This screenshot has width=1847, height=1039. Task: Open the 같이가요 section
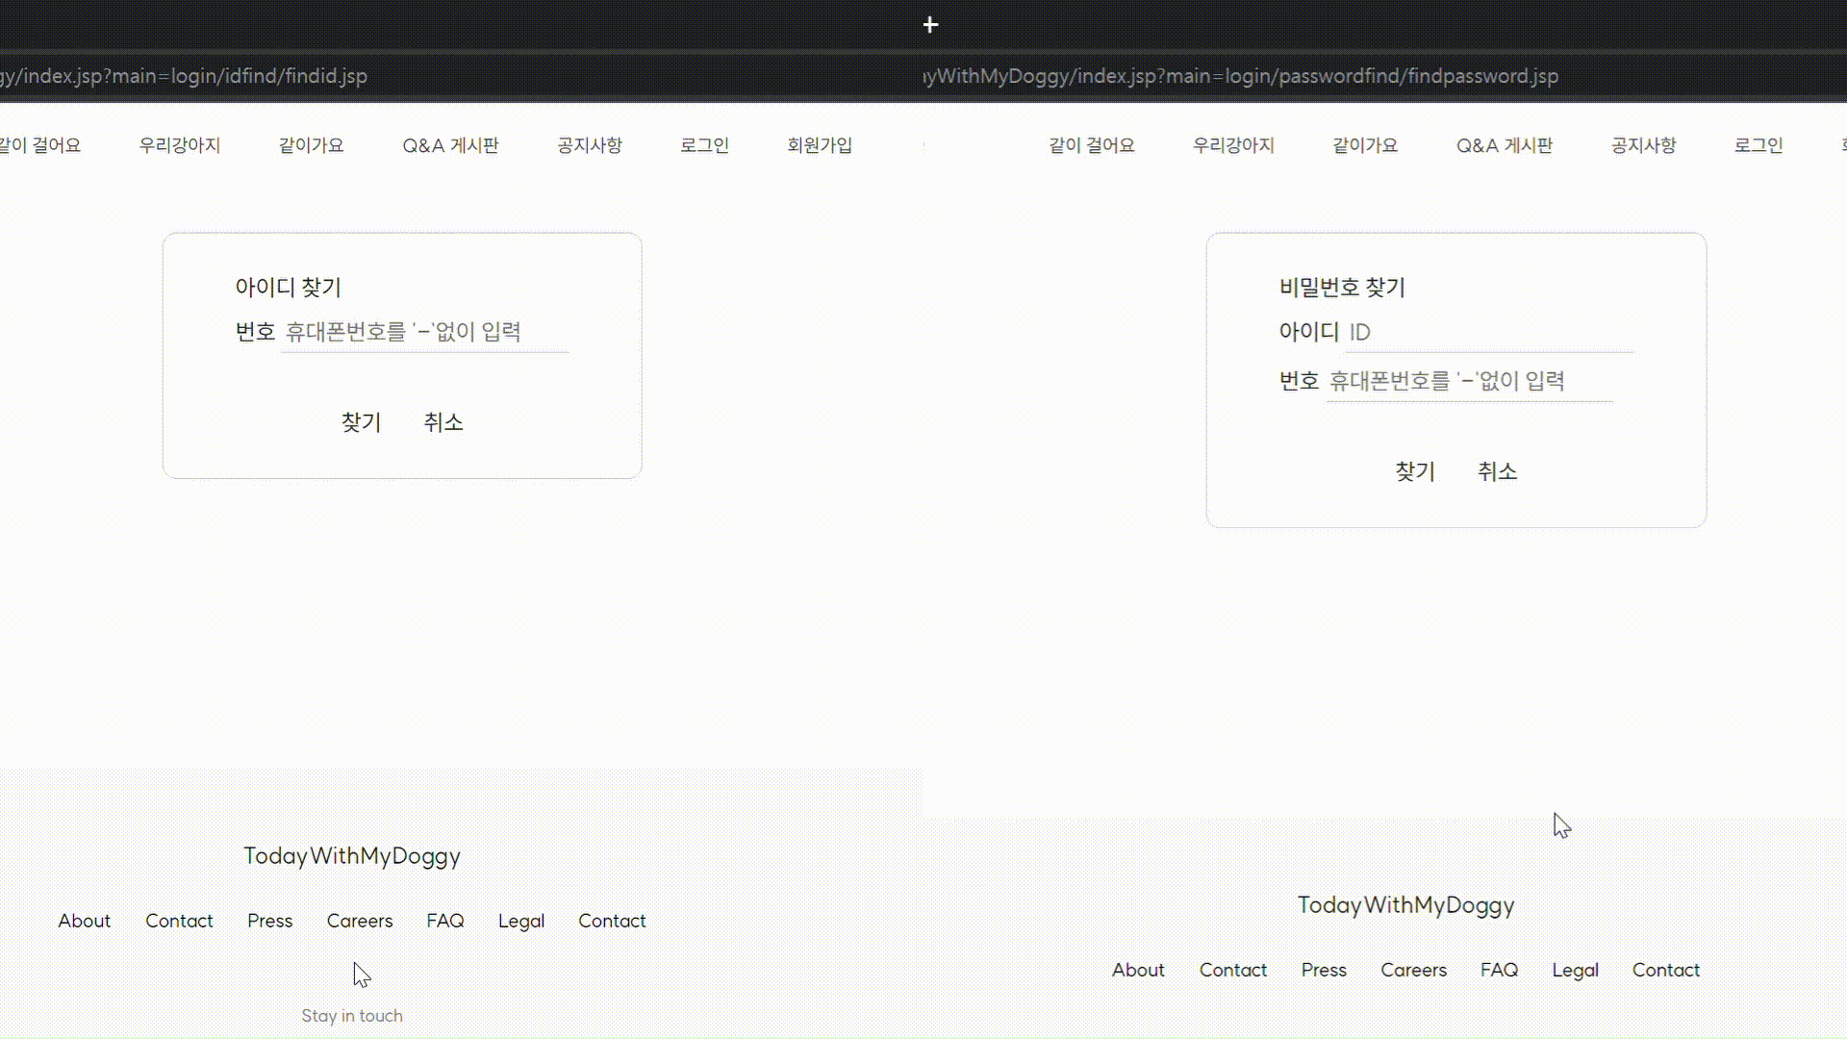click(310, 145)
